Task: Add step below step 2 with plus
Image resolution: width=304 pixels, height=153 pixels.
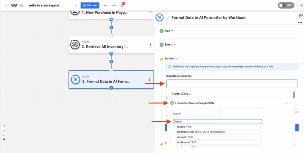Action: (x=111, y=62)
